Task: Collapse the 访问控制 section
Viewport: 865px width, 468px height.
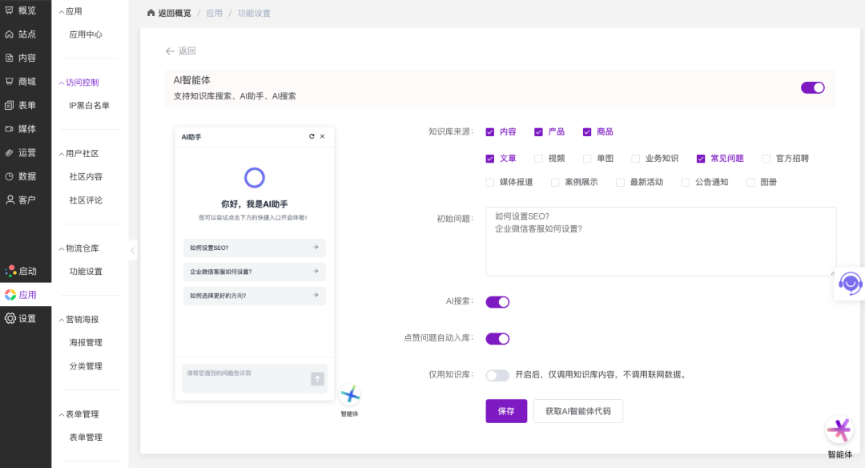Action: 61,83
